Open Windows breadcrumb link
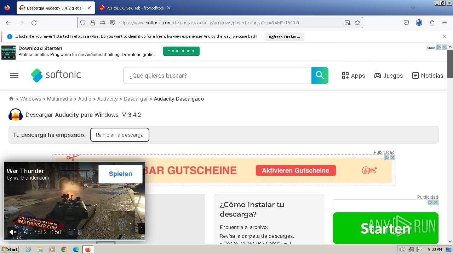Image resolution: width=453 pixels, height=254 pixels. [30, 99]
